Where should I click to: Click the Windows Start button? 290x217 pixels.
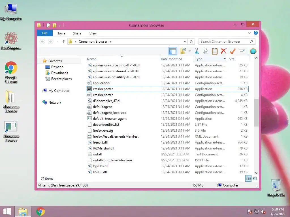(x=7, y=211)
